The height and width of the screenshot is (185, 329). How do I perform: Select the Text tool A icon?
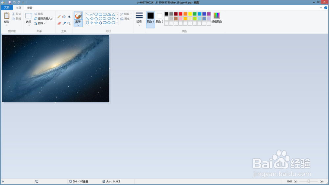[69, 16]
